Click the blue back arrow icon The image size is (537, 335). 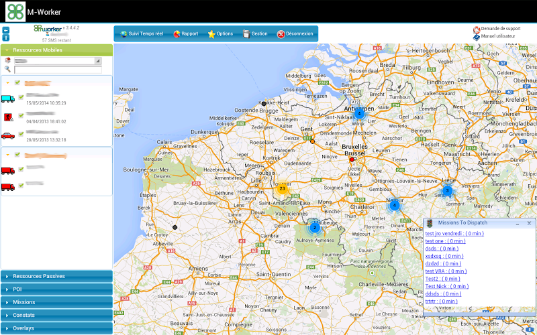click(x=6, y=30)
